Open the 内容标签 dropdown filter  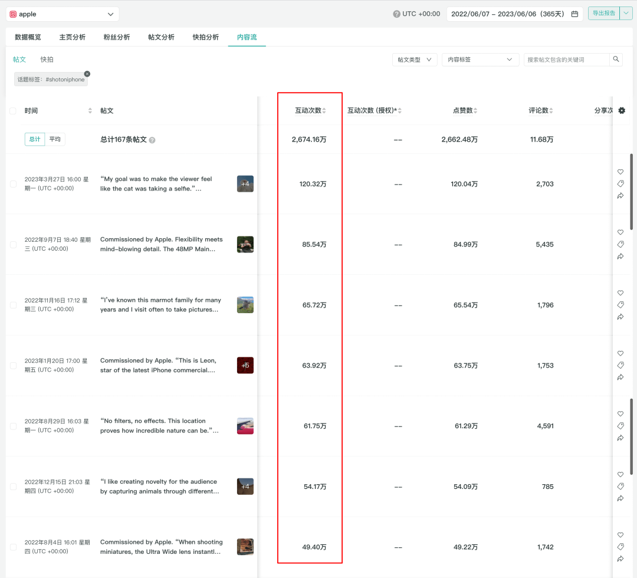click(x=480, y=60)
